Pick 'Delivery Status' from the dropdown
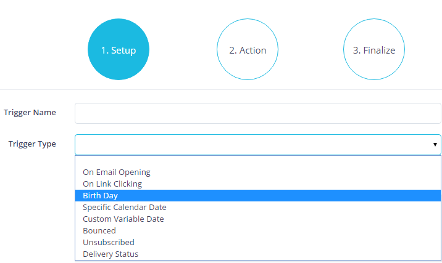The height and width of the screenshot is (263, 442). (x=111, y=254)
